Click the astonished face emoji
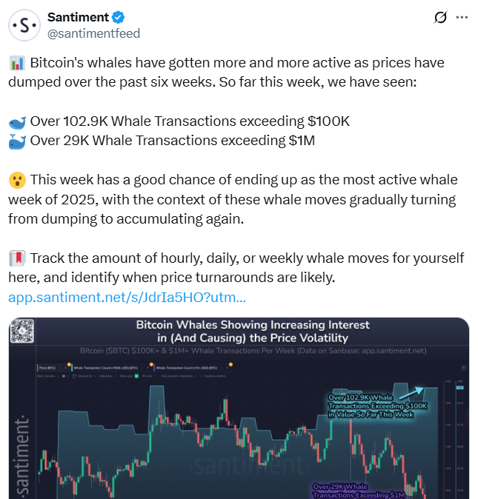The height and width of the screenshot is (499, 478). (17, 181)
